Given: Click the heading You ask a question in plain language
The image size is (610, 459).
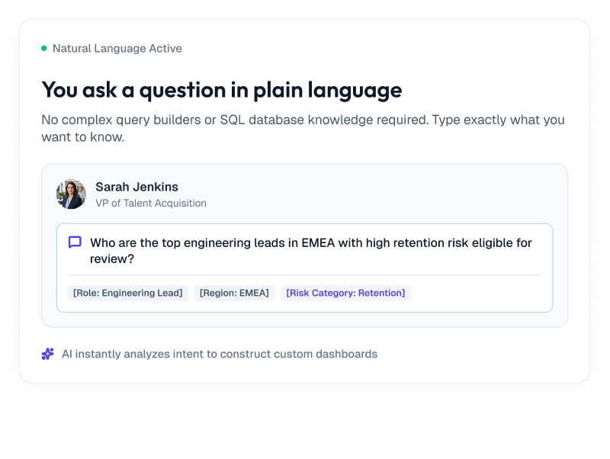Looking at the screenshot, I should coord(222,90).
